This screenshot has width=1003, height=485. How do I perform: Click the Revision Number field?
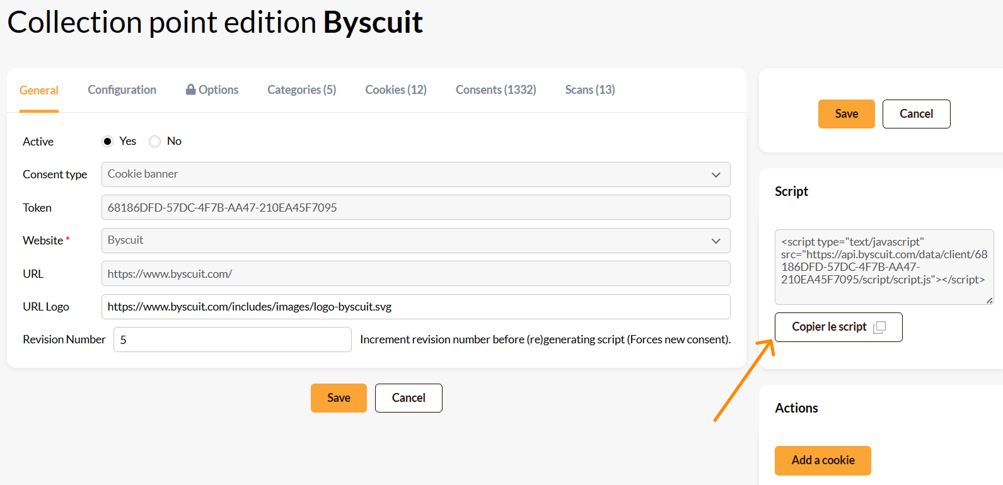(x=232, y=339)
